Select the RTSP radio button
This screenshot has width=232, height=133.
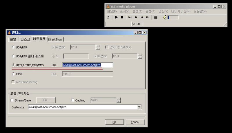click(x=13, y=74)
